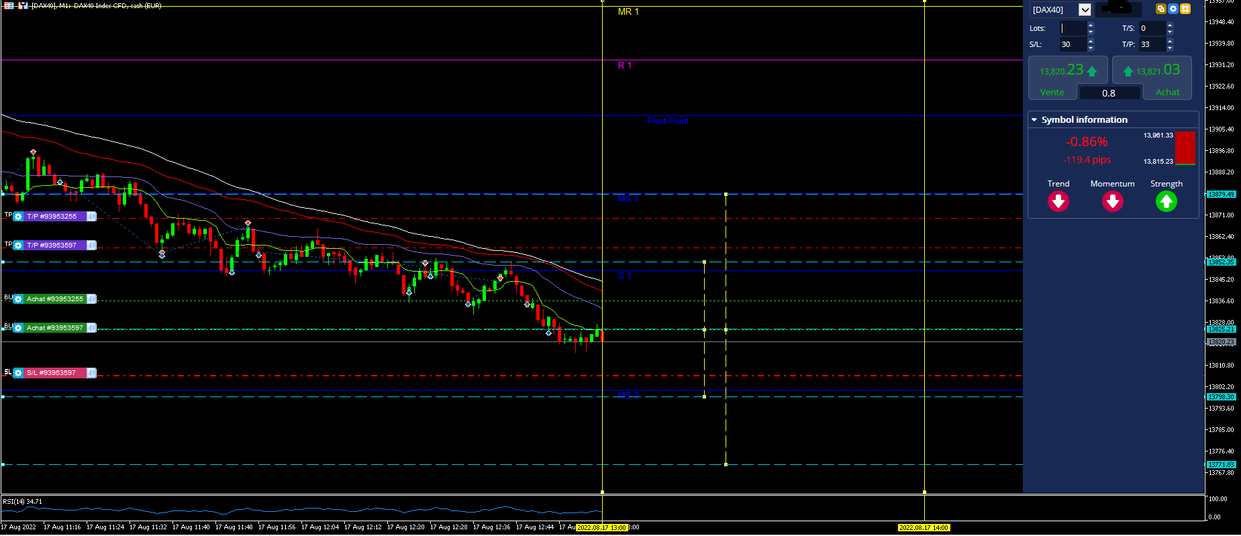Click the S 1 level label

tap(625, 276)
